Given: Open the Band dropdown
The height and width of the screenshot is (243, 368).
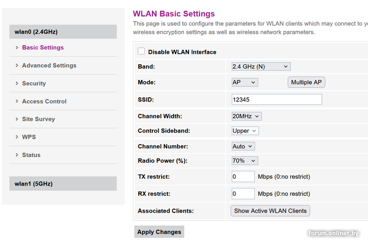Looking at the screenshot, I should pyautogui.click(x=261, y=67).
